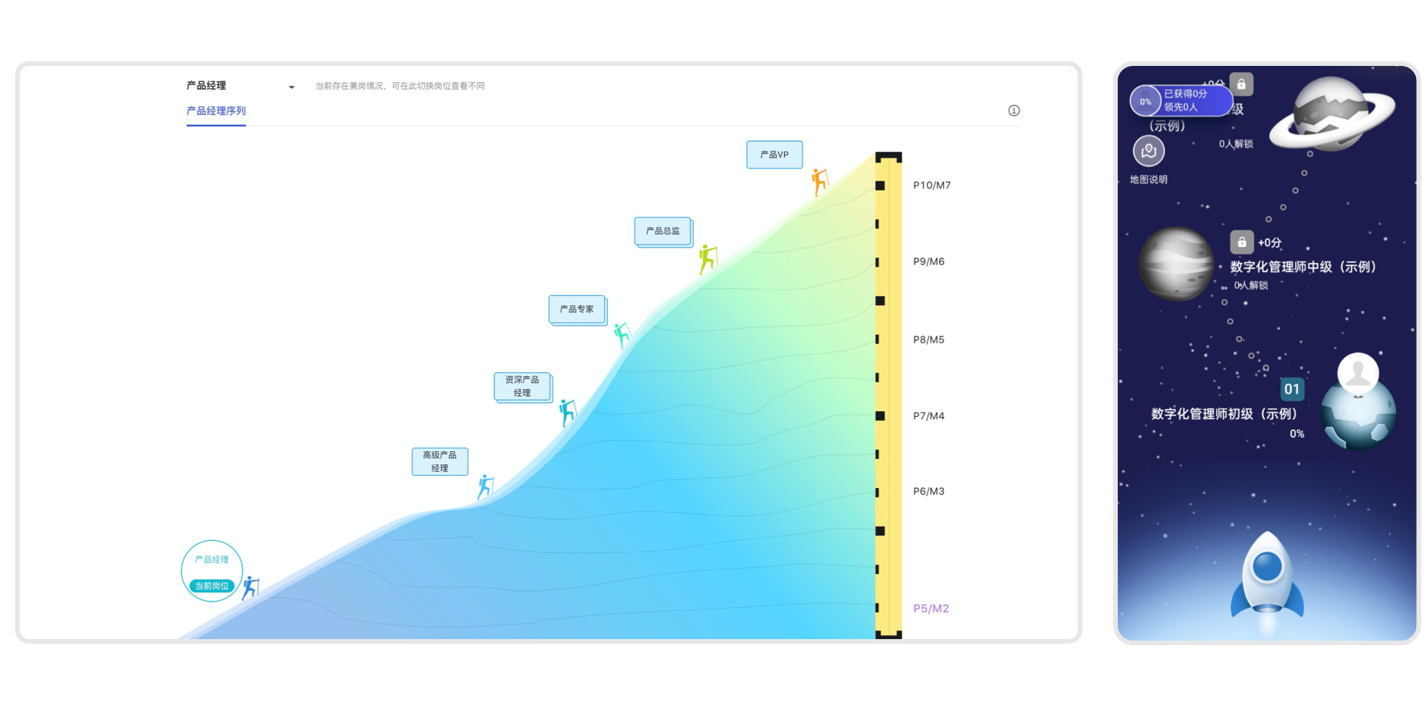Click the lock icon beside +0分 中级
The height and width of the screenshot is (705, 1426).
(1241, 242)
